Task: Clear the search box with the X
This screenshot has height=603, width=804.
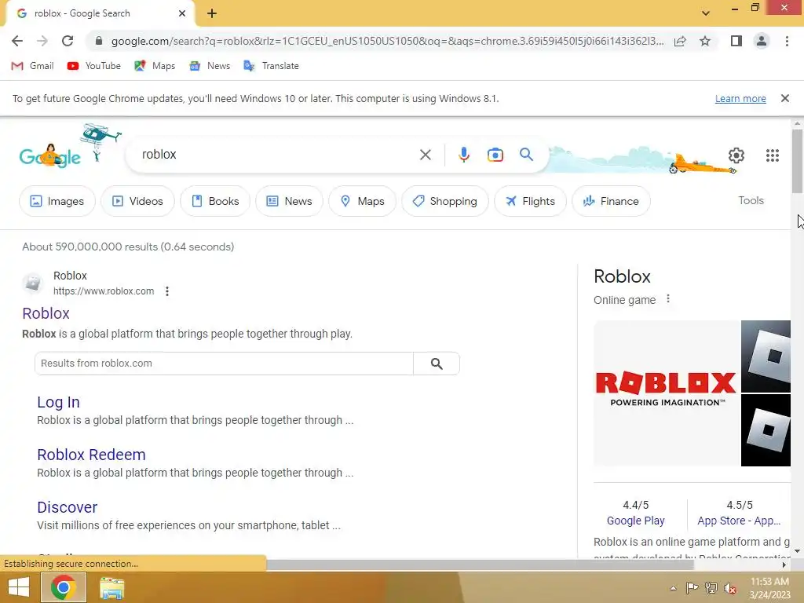Action: point(425,155)
